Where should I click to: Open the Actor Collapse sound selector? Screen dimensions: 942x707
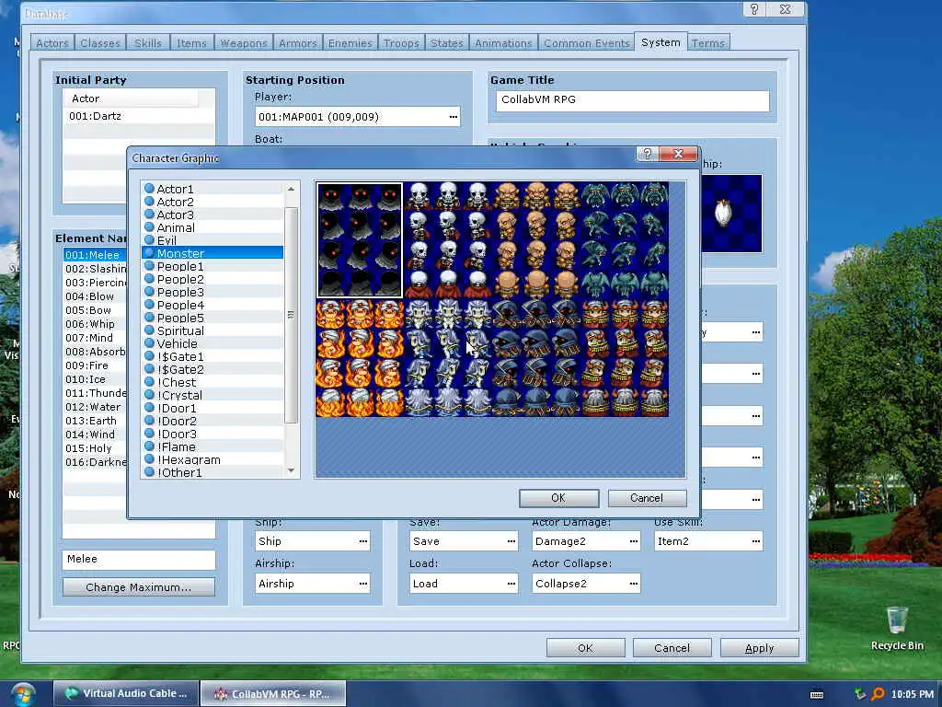pyautogui.click(x=633, y=583)
